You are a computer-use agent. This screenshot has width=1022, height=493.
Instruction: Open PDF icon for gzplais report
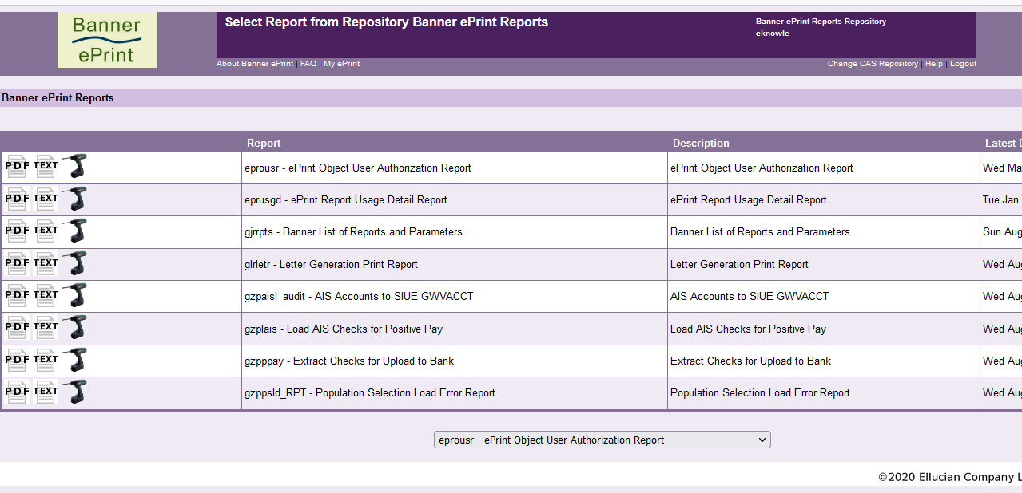16,327
